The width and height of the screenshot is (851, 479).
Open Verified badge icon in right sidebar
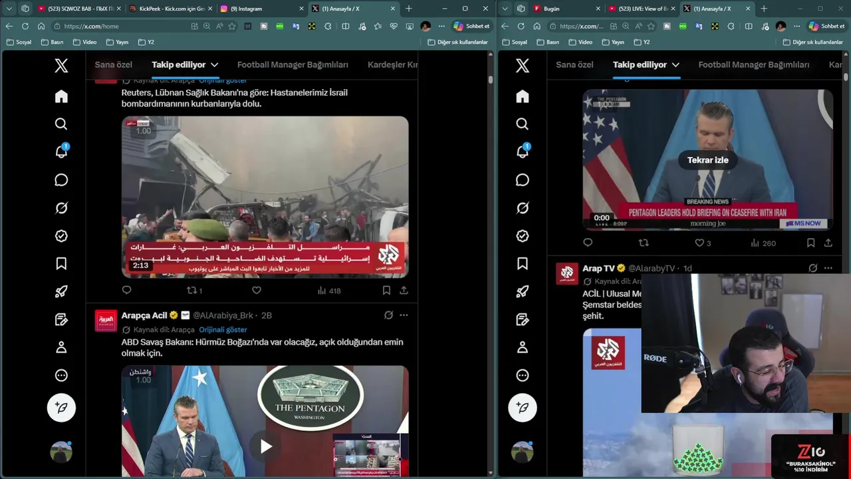(x=523, y=236)
